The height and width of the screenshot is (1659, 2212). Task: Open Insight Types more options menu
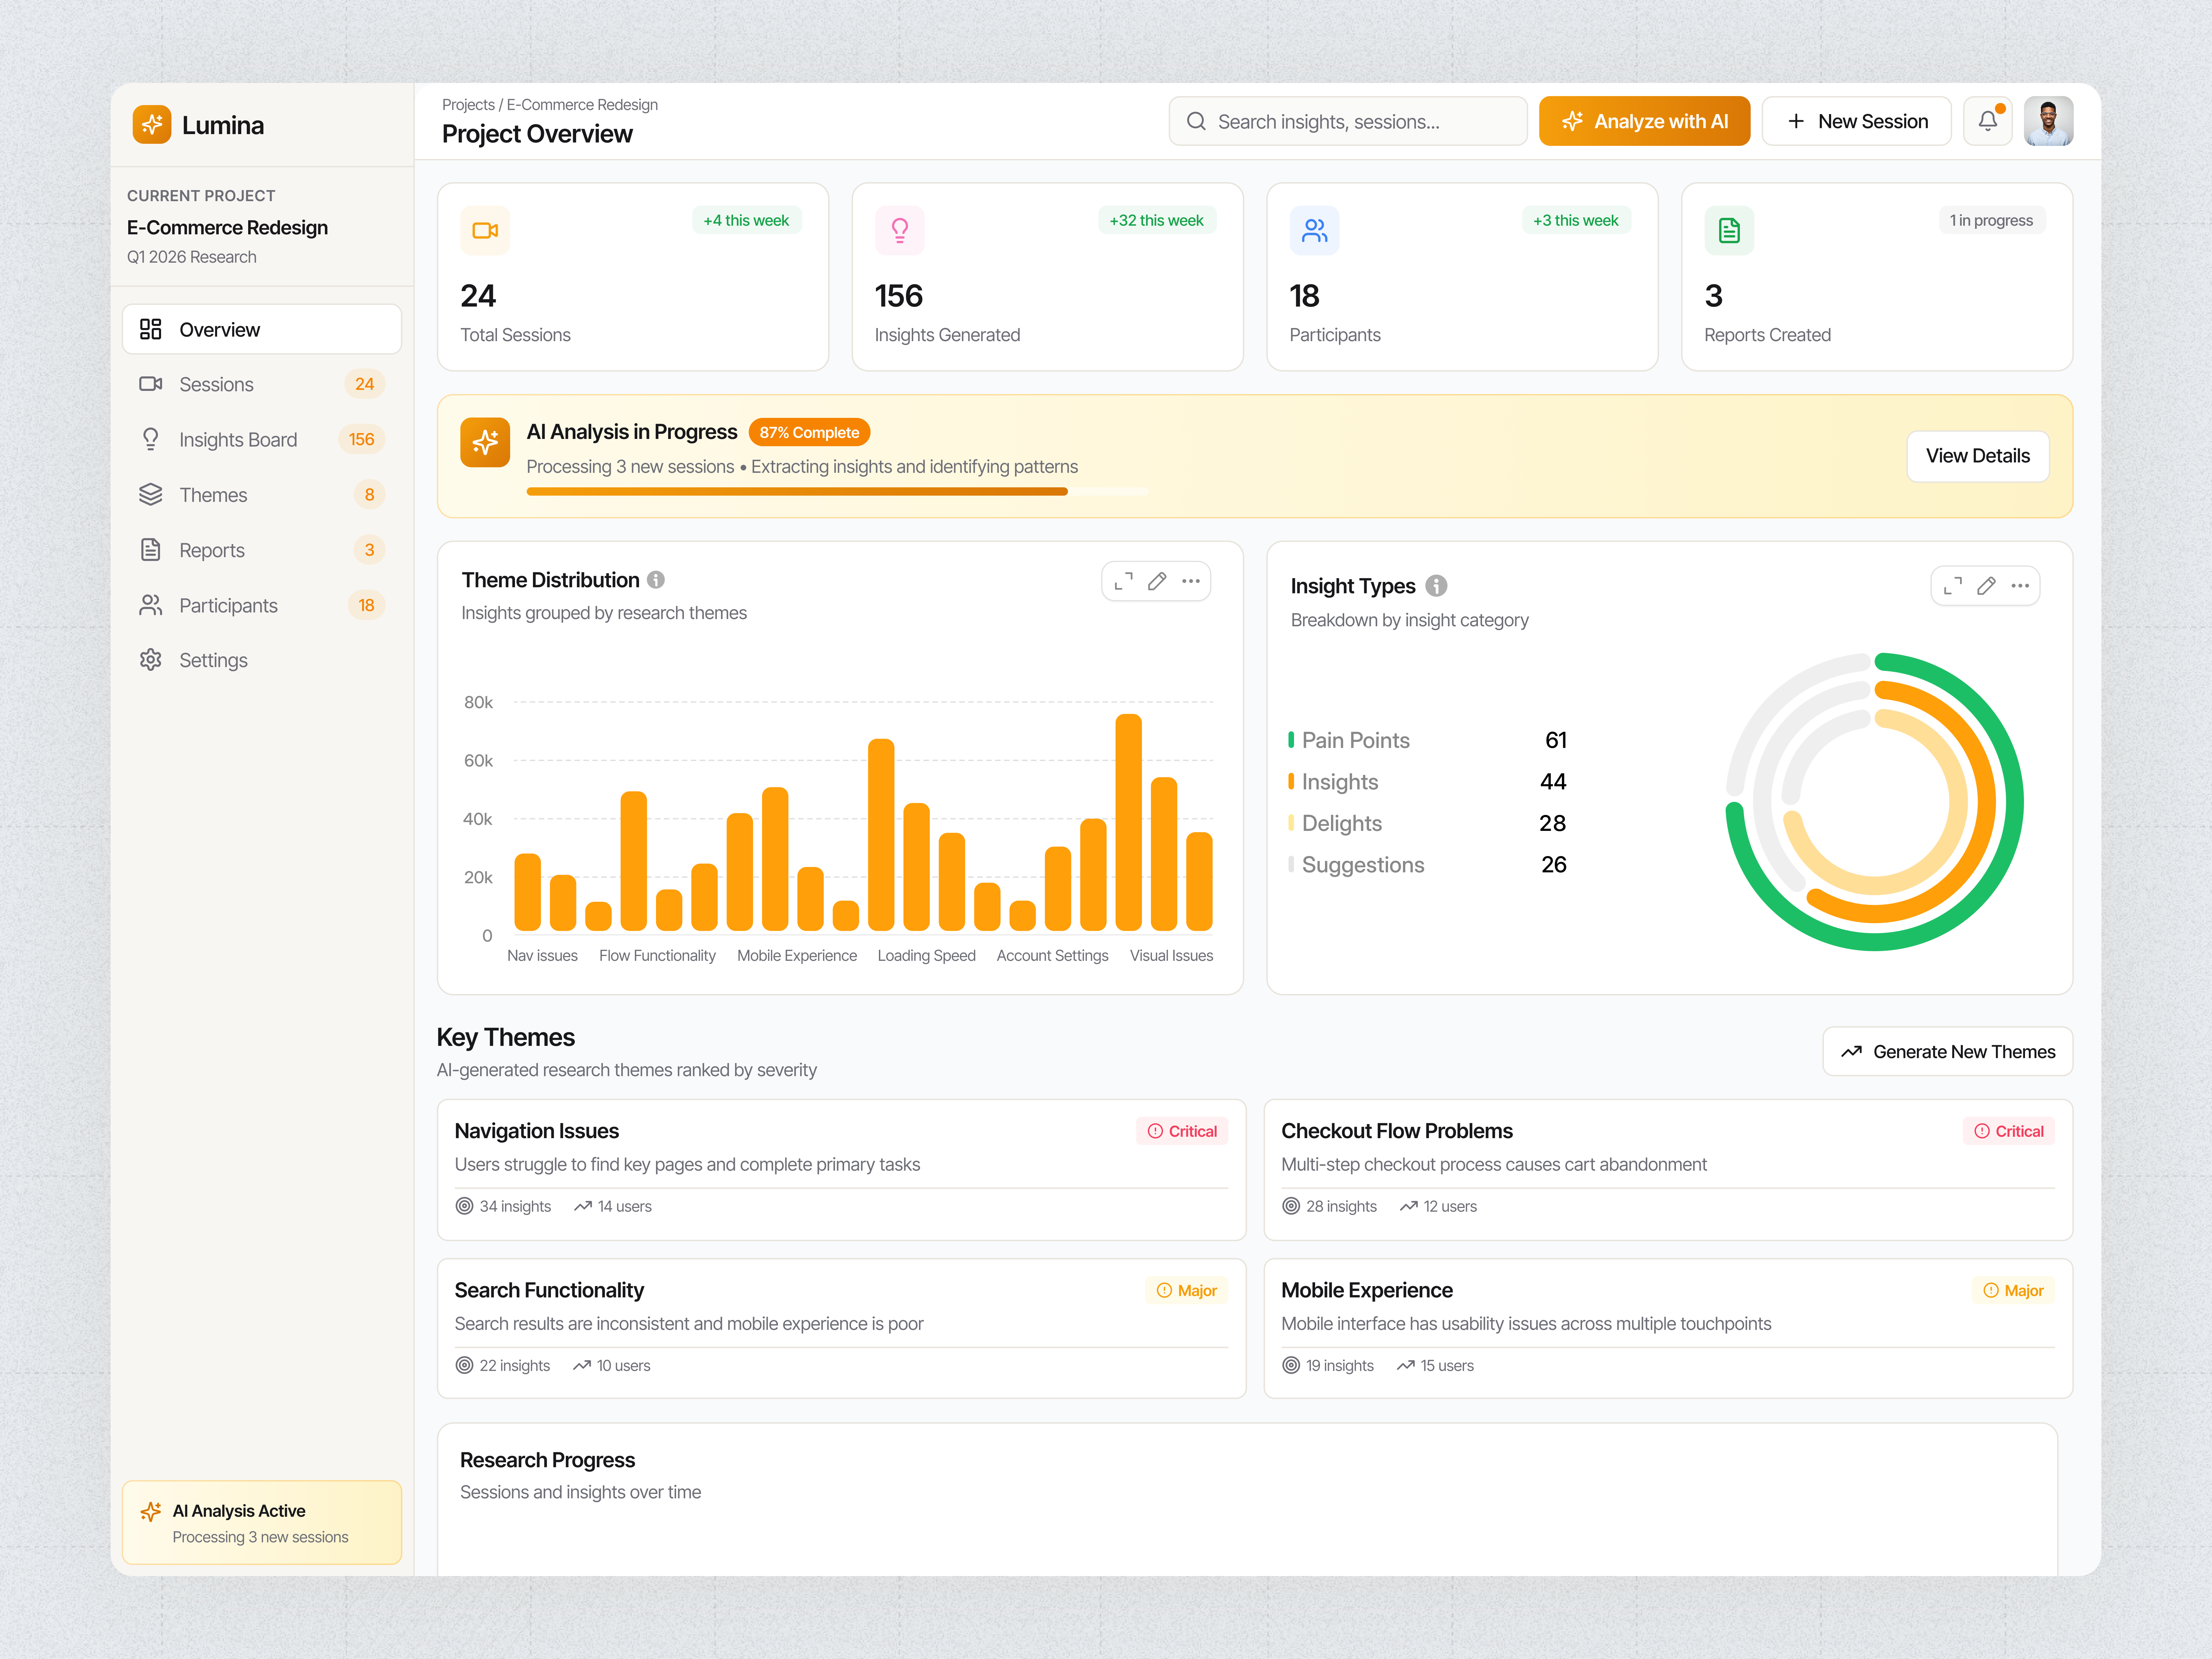coord(2020,586)
